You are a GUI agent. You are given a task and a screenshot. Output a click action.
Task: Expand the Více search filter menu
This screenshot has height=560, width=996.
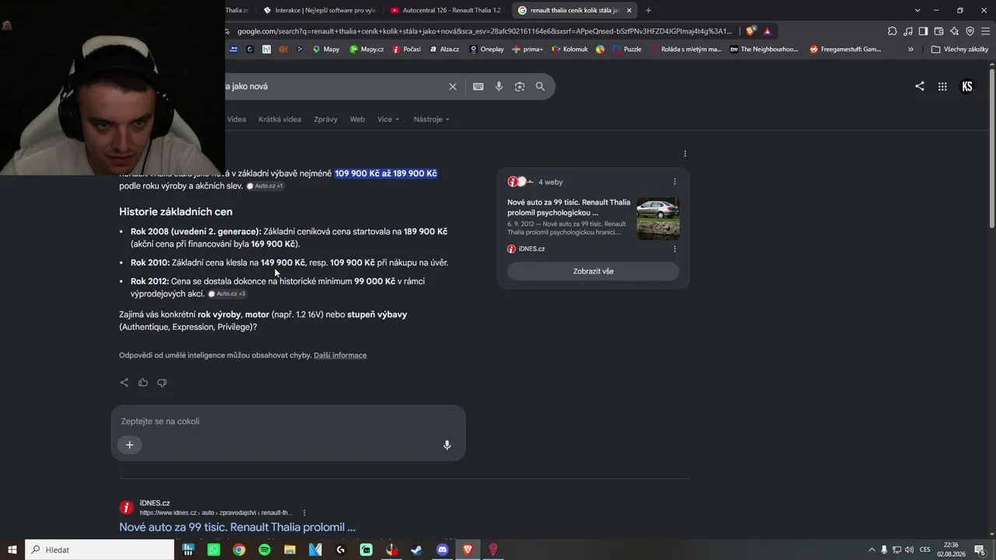click(x=388, y=119)
